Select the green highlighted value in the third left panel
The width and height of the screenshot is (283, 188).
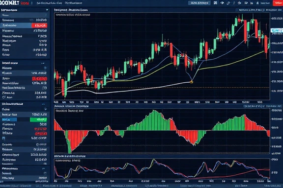[x=38, y=119]
